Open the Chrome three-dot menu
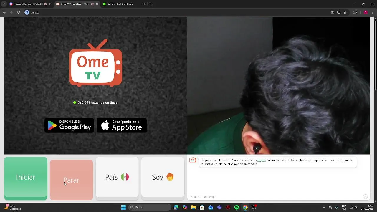Image resolution: width=377 pixels, height=212 pixels. pyautogui.click(x=373, y=12)
